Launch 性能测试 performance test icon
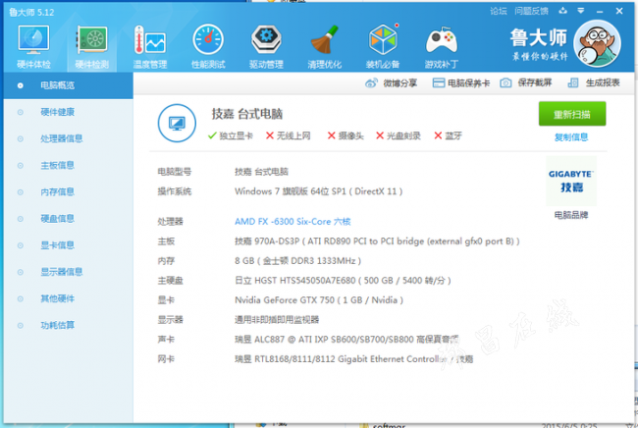This screenshot has width=638, height=428. (208, 46)
